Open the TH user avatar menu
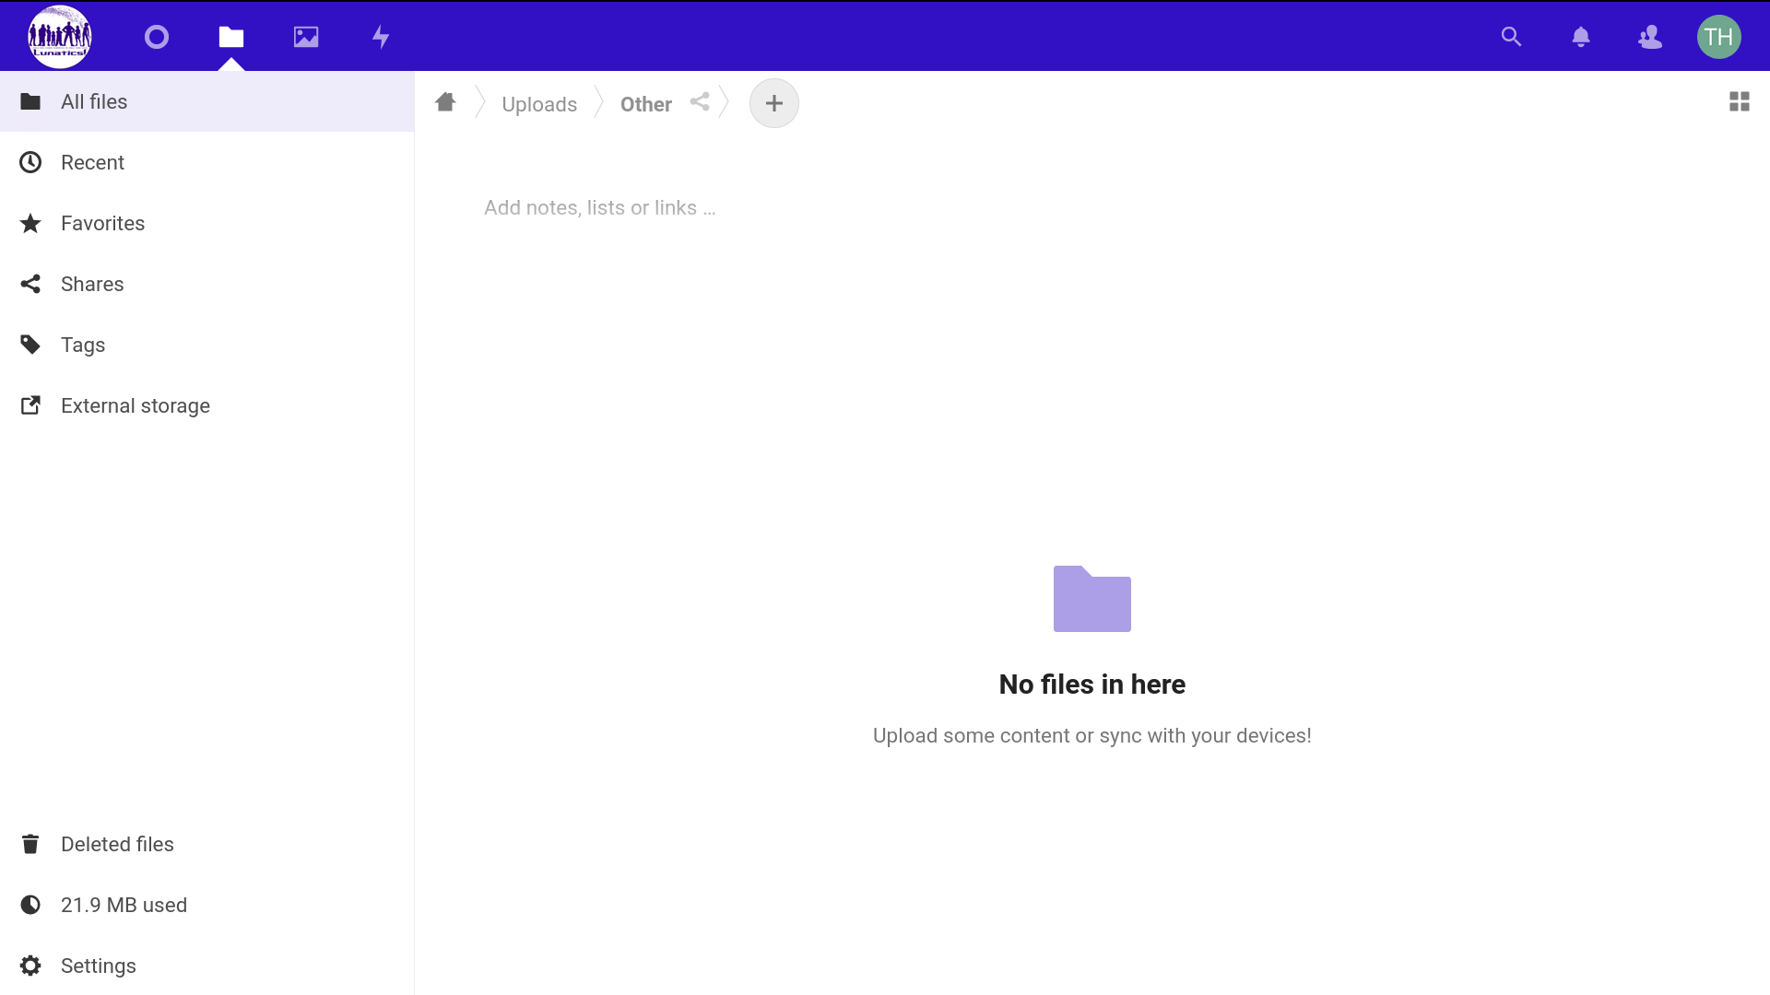The image size is (1770, 995). 1719,37
